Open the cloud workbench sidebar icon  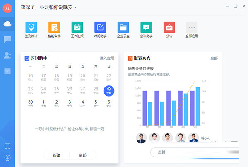(x=7, y=24)
